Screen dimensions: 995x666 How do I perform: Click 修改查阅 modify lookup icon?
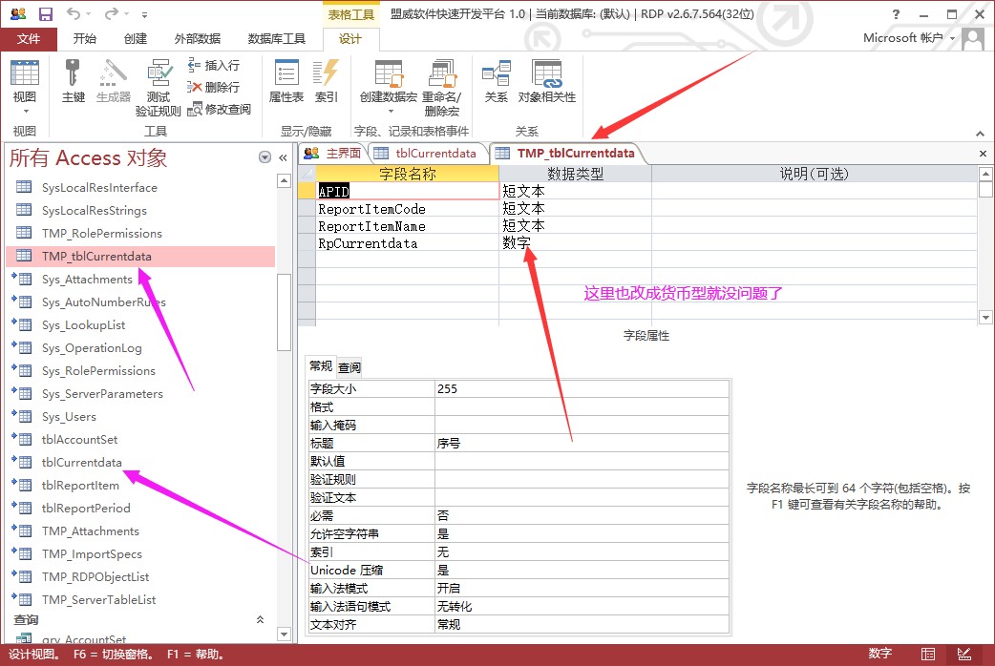(220, 109)
